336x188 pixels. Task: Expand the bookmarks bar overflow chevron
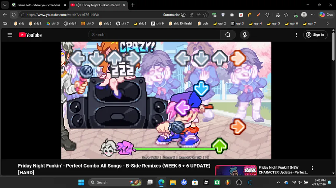pos(327,23)
